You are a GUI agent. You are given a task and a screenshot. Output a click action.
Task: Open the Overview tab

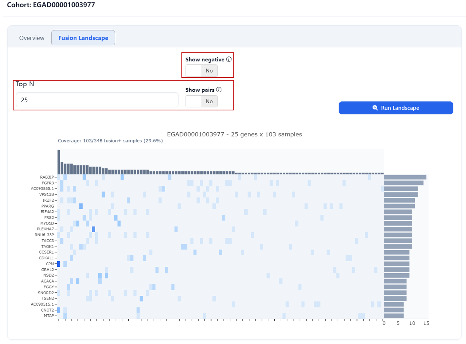point(32,38)
